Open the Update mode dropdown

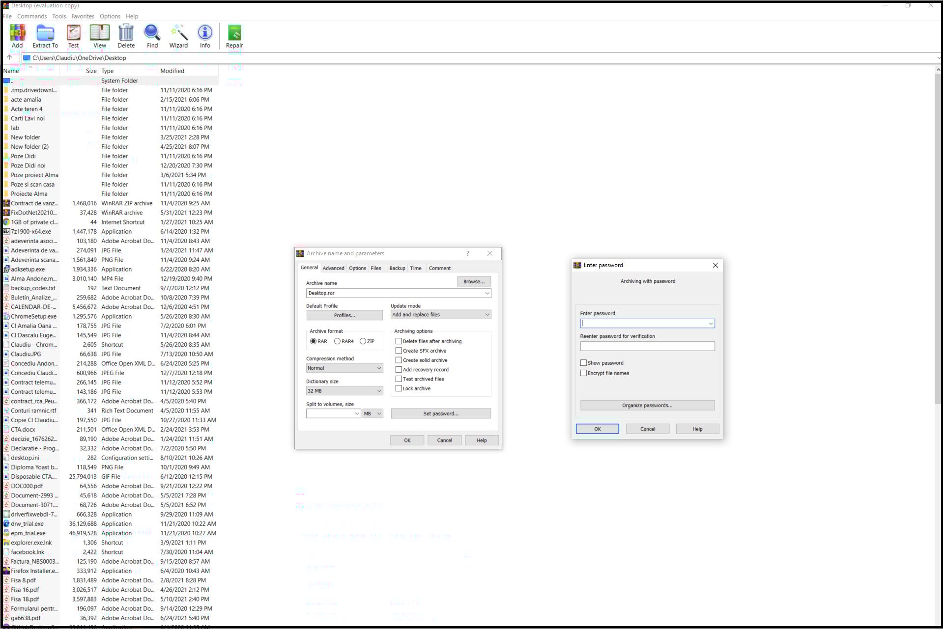point(487,315)
